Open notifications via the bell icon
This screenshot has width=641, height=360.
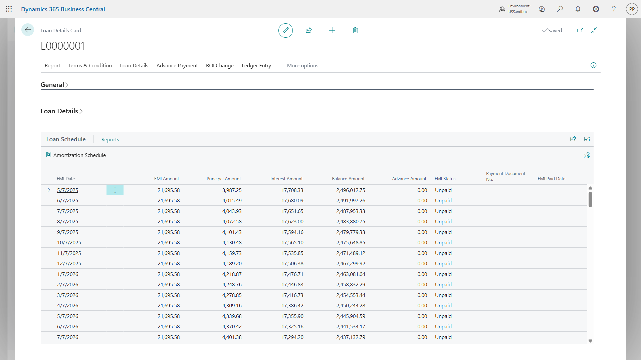pyautogui.click(x=578, y=9)
